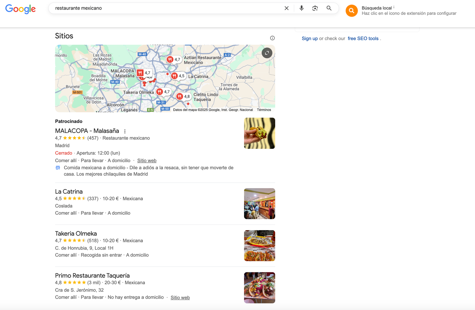Open the Takeria Olmeka food photo thumbnail
The image size is (475, 310).
259,246
